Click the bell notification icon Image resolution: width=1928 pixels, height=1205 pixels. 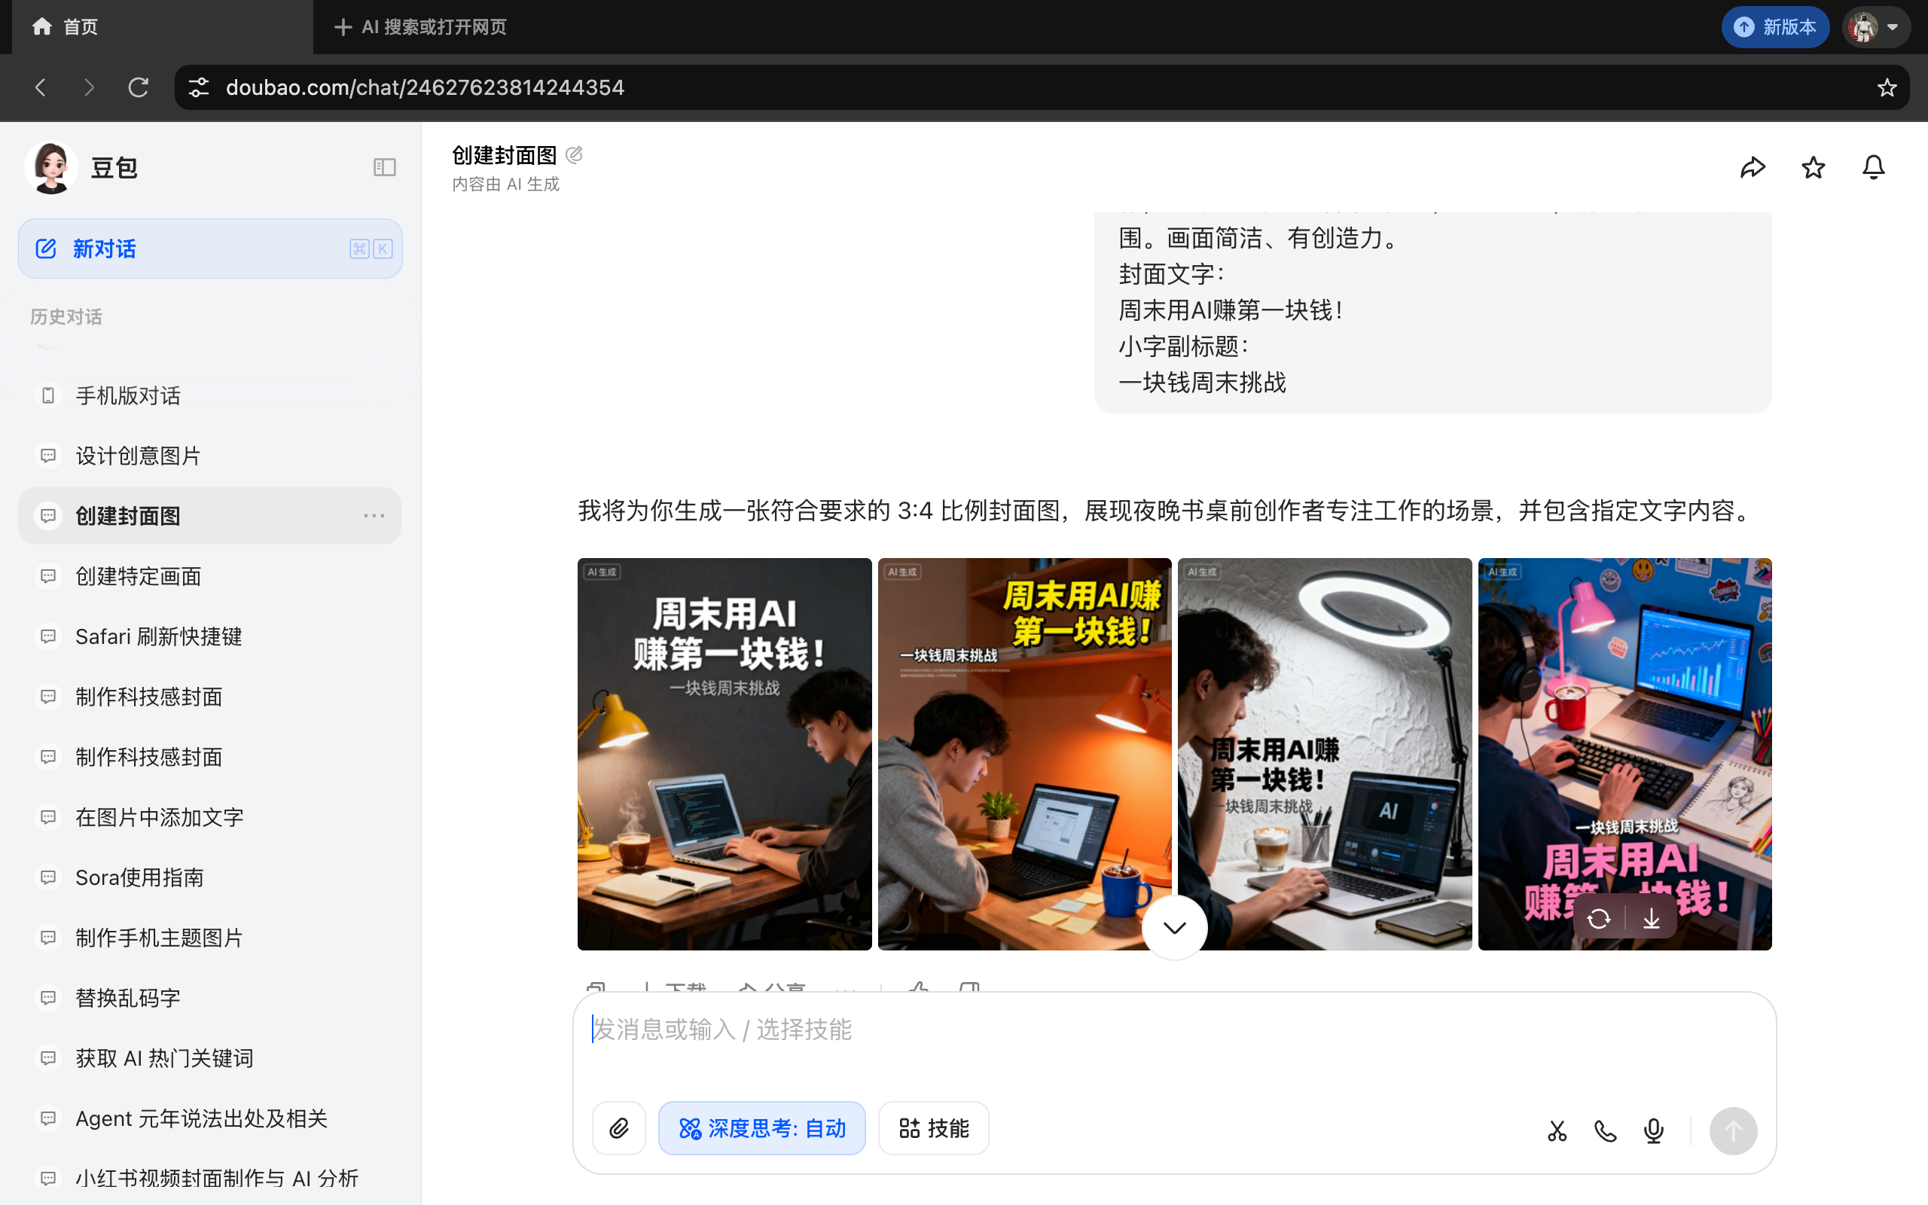tap(1873, 167)
